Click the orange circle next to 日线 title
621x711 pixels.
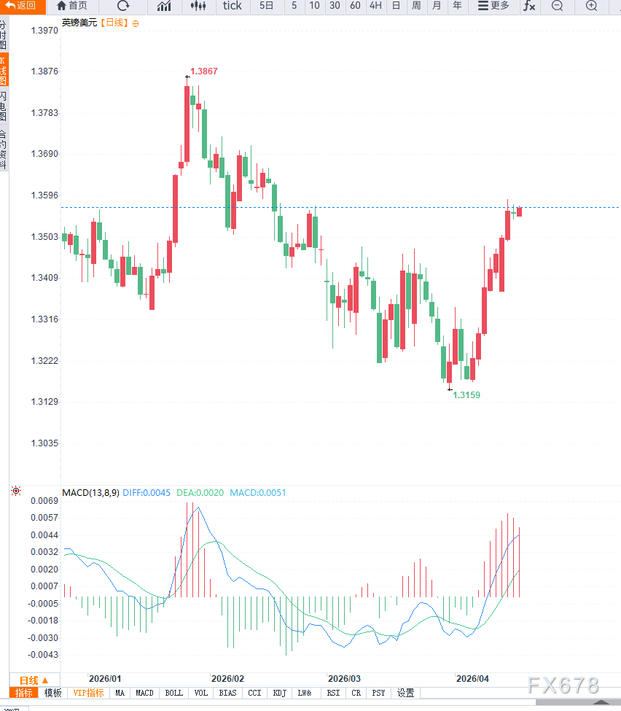click(x=135, y=23)
